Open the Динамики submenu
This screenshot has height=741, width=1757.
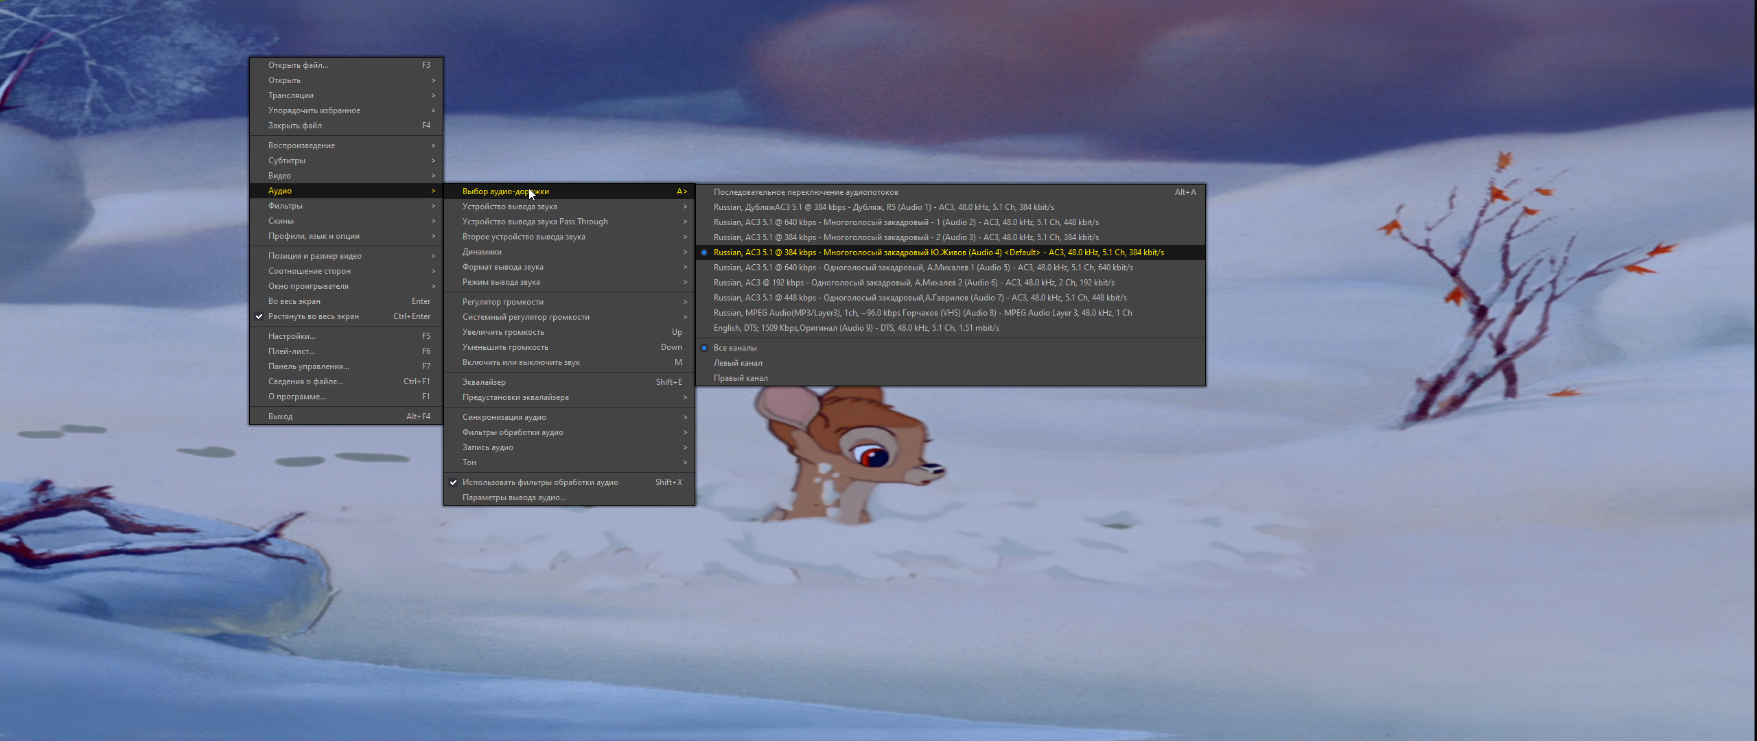click(x=482, y=252)
